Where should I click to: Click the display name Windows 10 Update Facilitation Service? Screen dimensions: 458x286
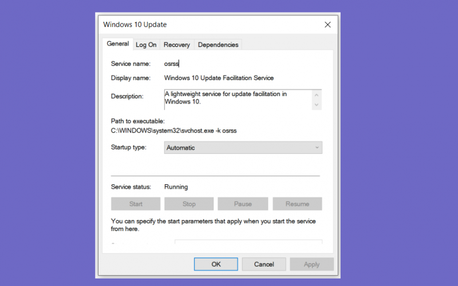[x=219, y=78]
